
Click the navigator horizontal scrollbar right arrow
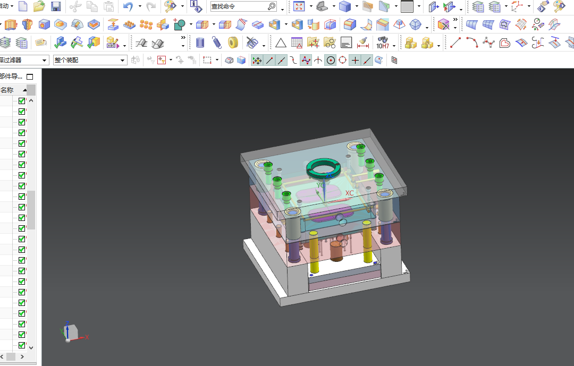(x=22, y=356)
